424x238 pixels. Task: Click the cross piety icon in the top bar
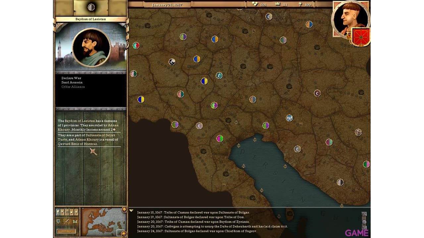coord(300,4)
